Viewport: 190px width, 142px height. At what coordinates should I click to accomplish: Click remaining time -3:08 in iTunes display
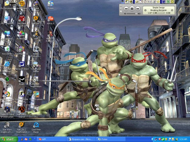[x=168, y=13]
